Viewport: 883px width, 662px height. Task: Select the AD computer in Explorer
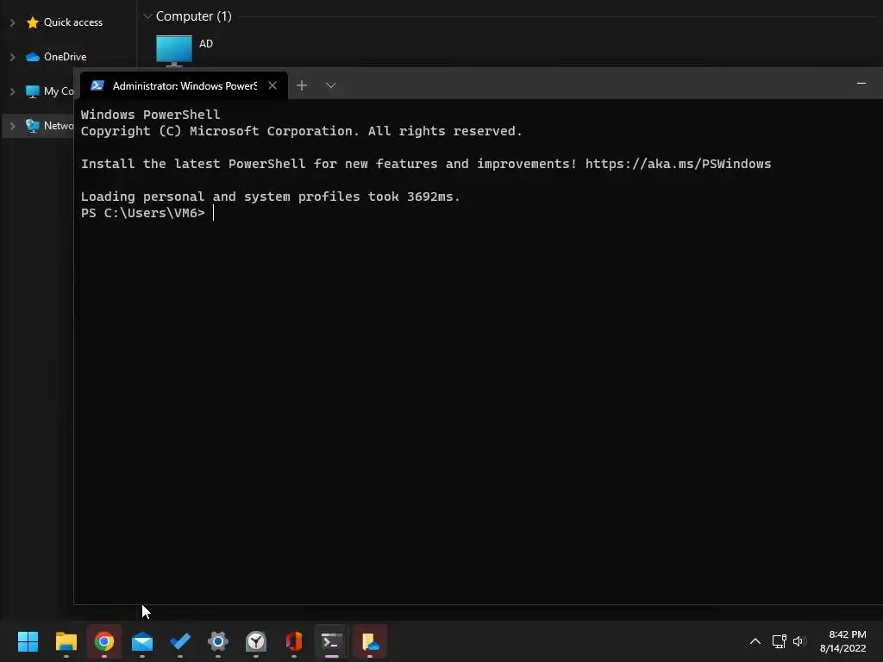click(x=185, y=50)
